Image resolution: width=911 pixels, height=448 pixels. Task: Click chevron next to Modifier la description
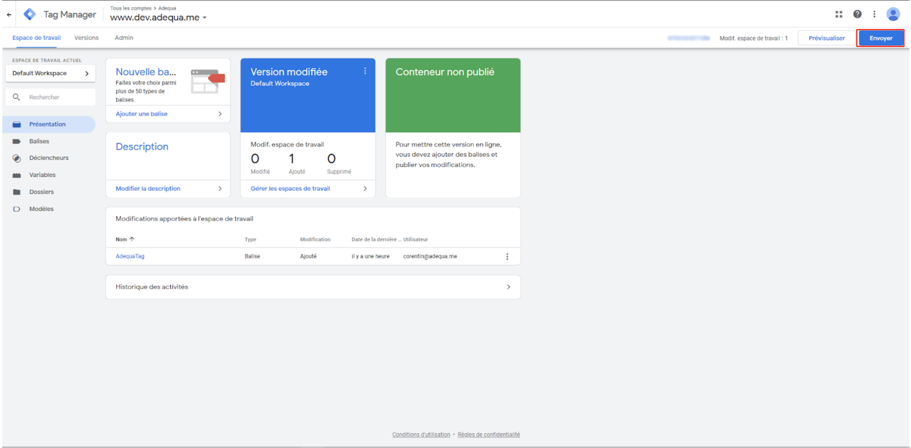(220, 189)
